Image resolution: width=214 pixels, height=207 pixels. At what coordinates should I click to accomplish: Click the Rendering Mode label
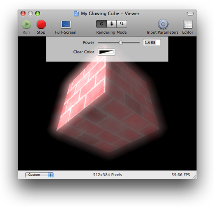111,32
